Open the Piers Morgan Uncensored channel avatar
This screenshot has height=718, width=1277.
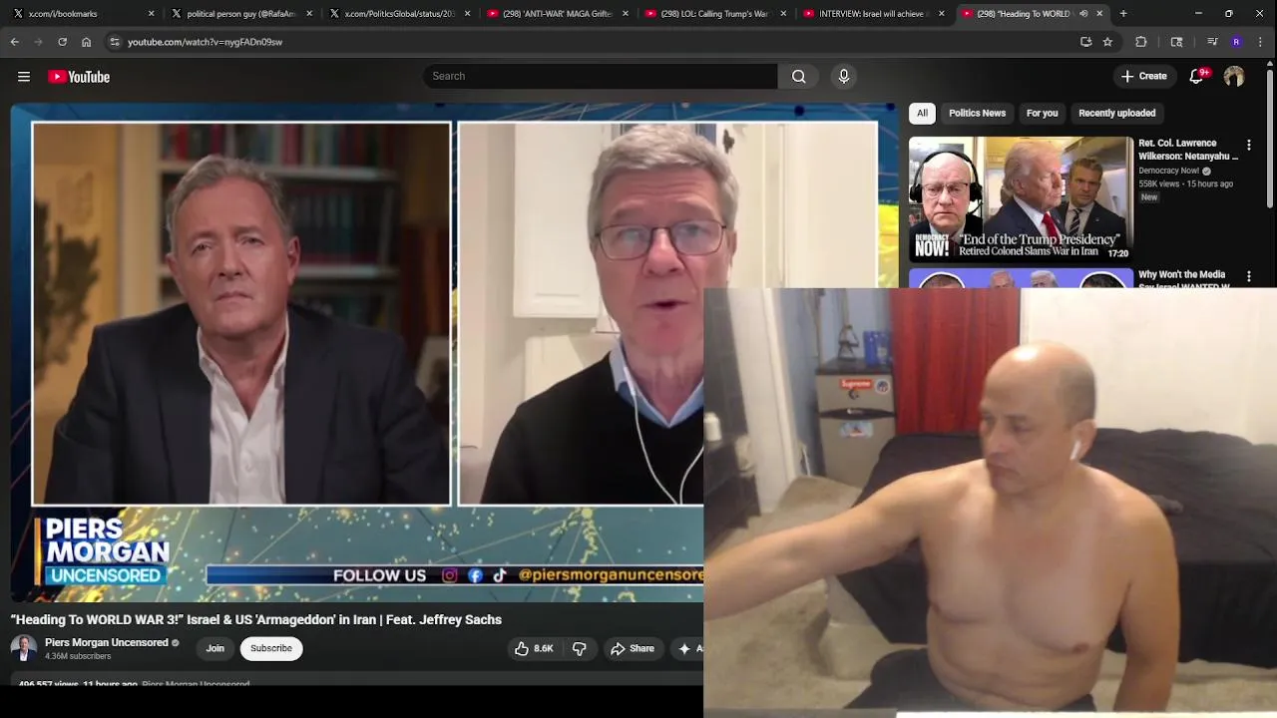pyautogui.click(x=23, y=648)
